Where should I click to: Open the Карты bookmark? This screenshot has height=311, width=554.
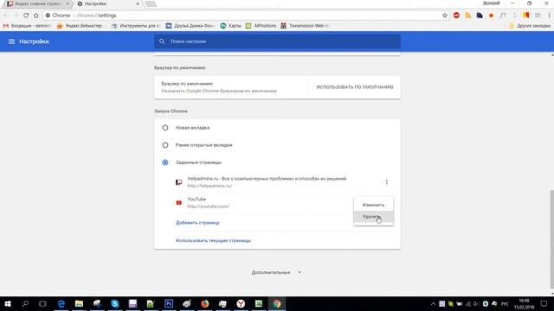231,26
